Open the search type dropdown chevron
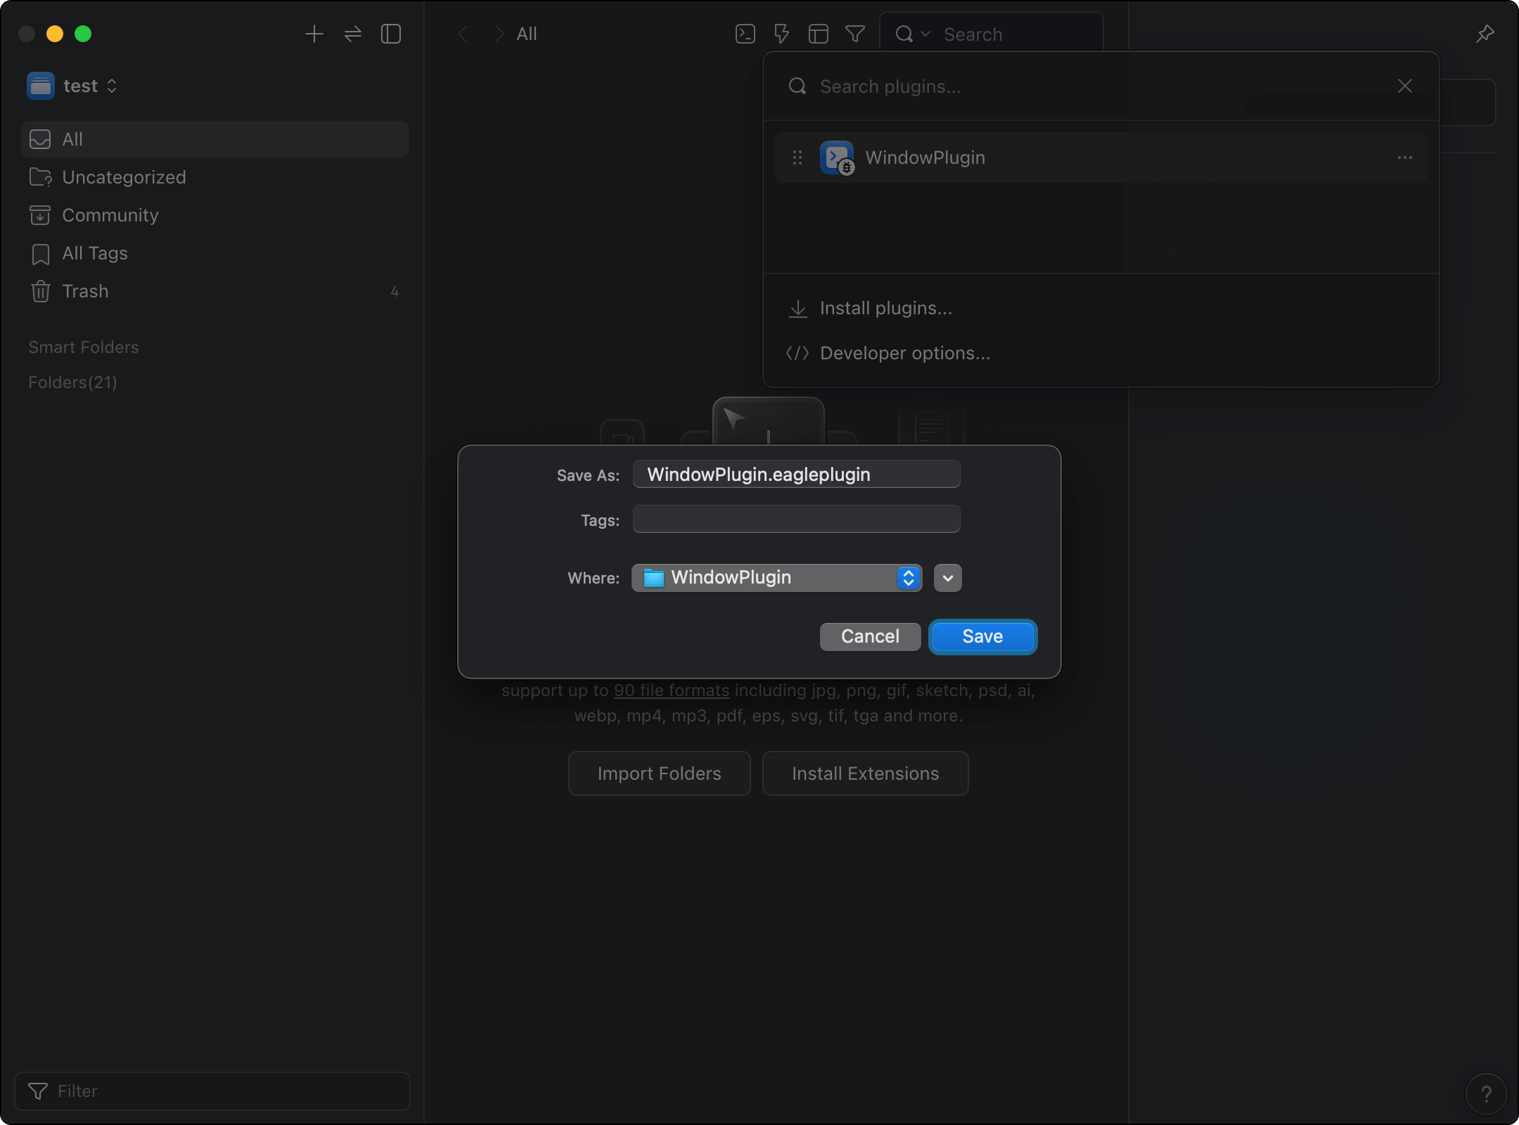 point(925,34)
